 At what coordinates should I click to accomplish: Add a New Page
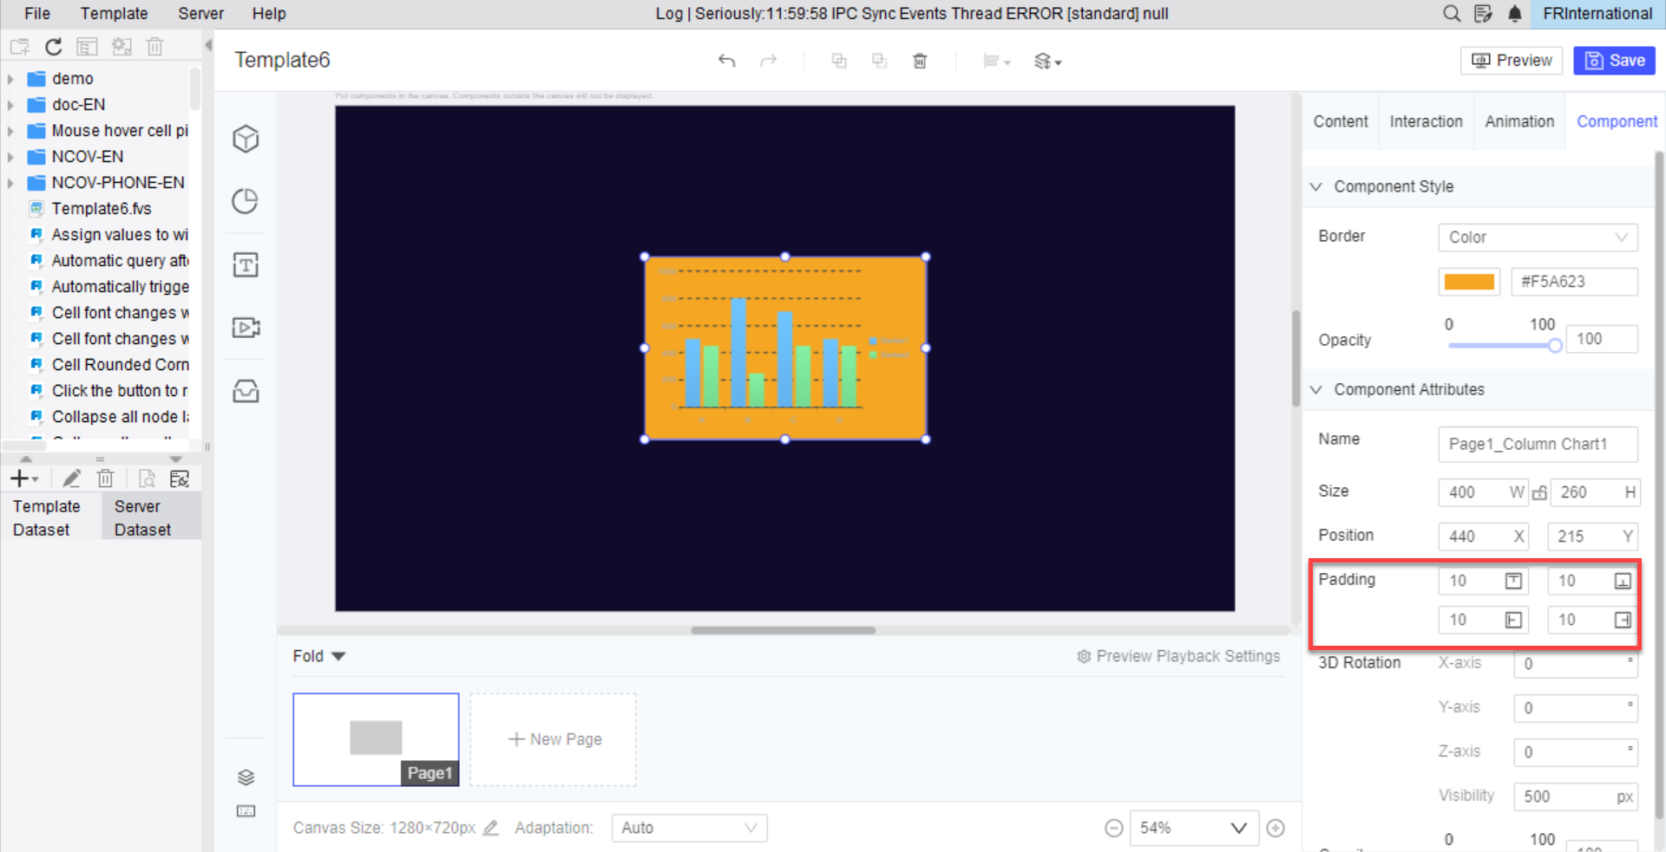point(554,739)
